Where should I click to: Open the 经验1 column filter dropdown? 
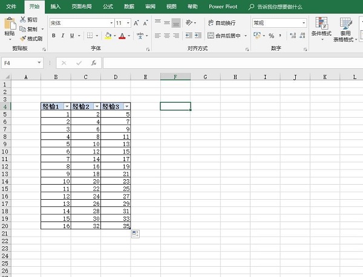click(66, 106)
